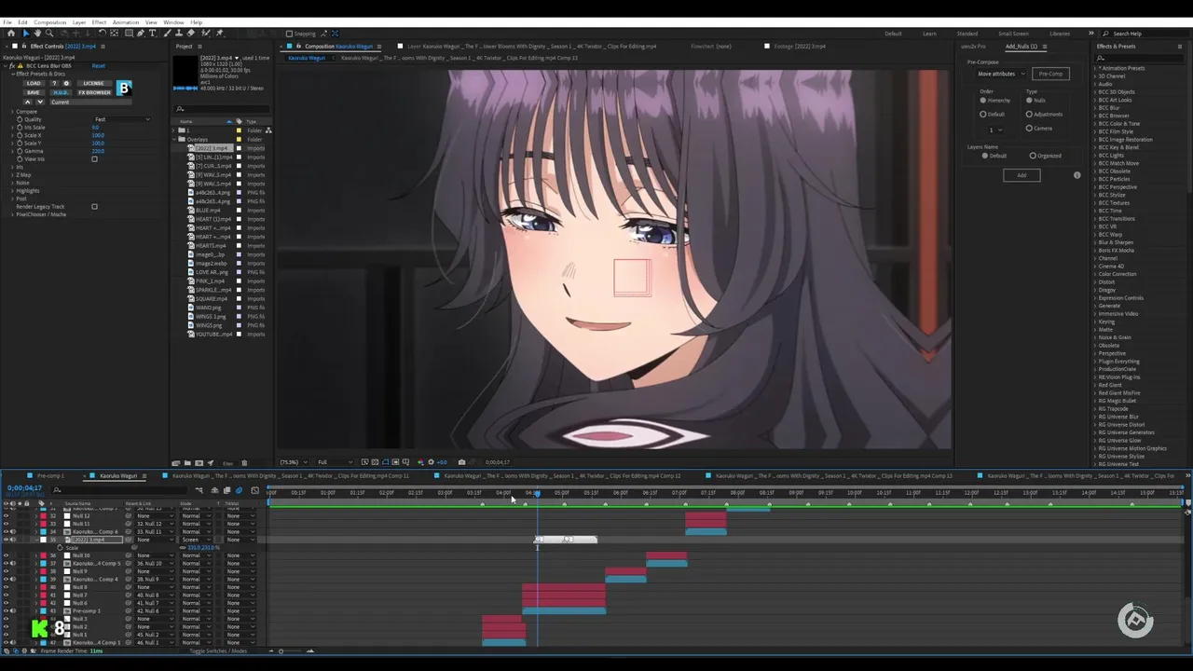
Task: Select the Pen tool
Action: pos(141,33)
